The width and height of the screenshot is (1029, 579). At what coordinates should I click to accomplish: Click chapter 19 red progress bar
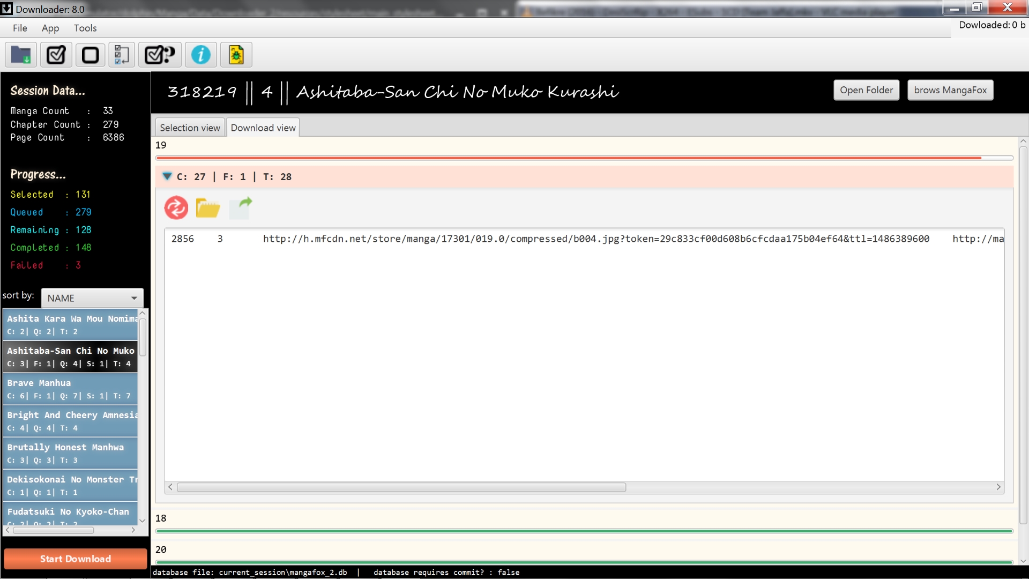pyautogui.click(x=584, y=158)
